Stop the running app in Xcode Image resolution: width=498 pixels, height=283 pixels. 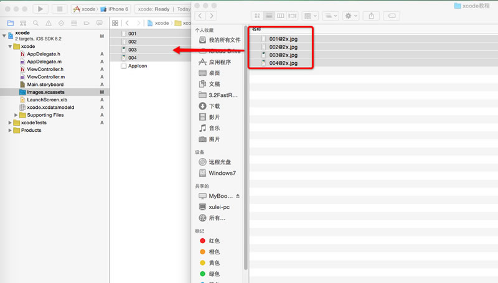(x=59, y=9)
